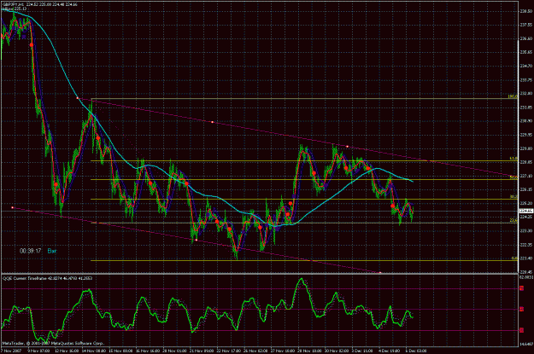This screenshot has width=534, height=354.
Task: Click the QQE middle level red label
Action: 522,310
